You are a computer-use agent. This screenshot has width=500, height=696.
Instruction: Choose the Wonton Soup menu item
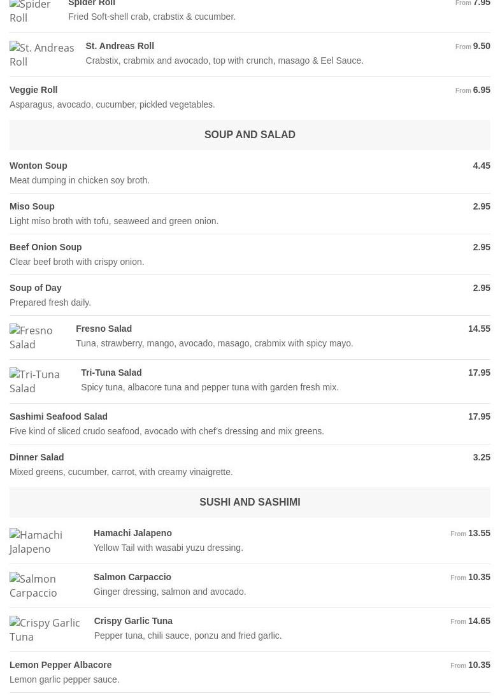(x=38, y=166)
